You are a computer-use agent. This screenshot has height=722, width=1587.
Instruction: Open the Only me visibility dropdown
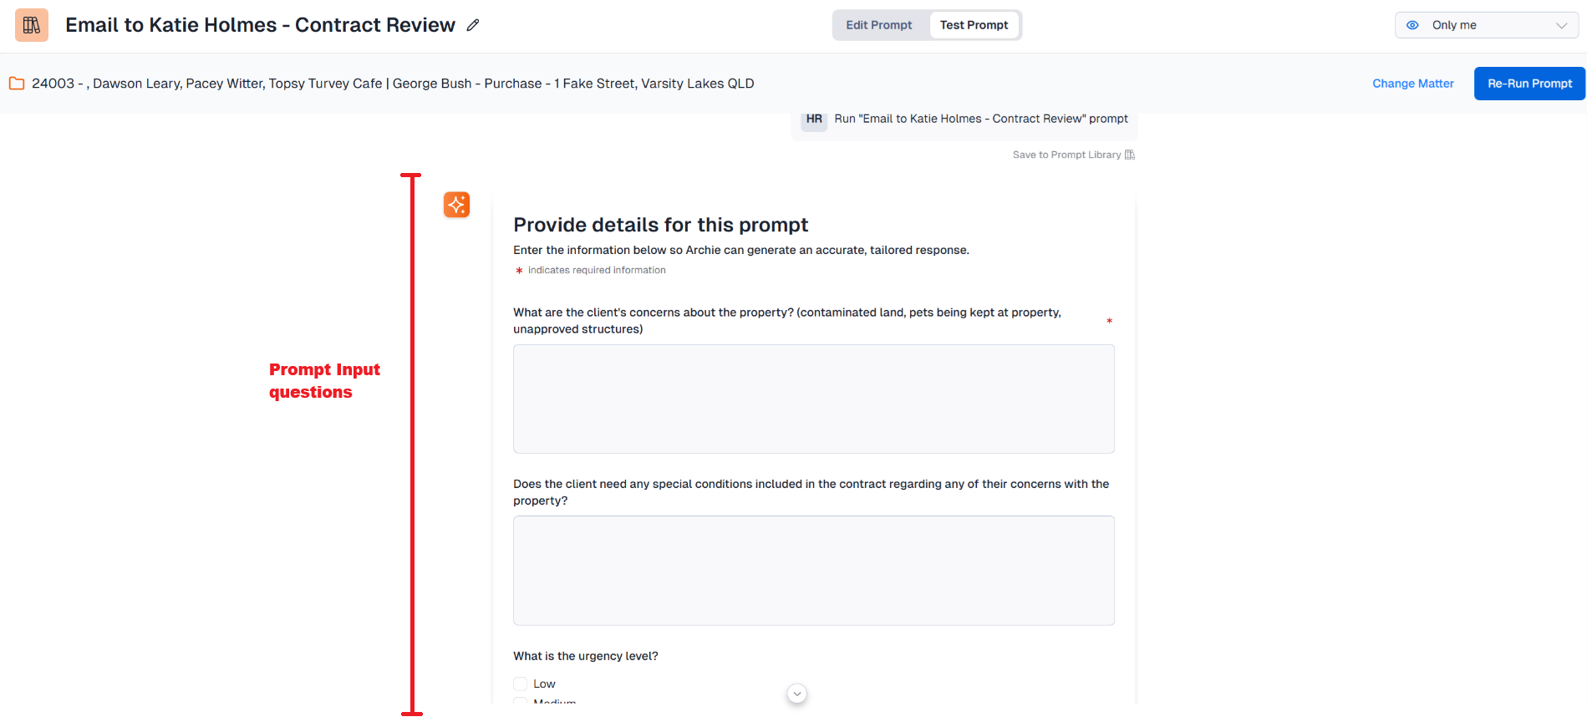1486,25
